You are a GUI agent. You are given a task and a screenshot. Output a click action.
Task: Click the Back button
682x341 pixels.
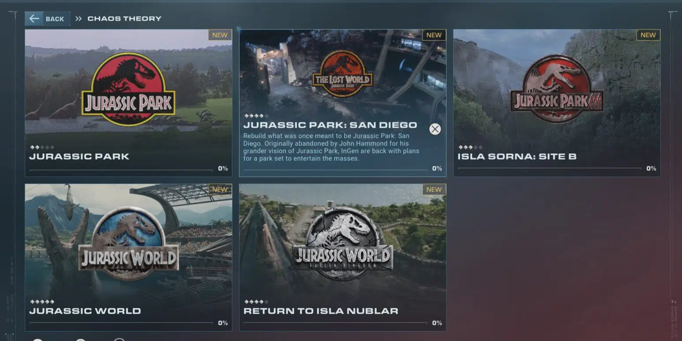point(48,19)
